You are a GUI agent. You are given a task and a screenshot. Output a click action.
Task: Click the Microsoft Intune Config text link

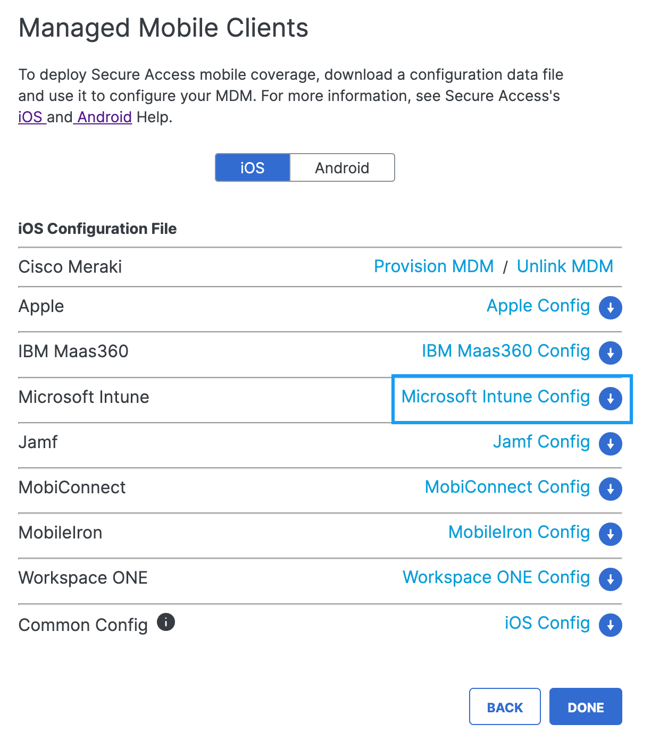tap(496, 397)
